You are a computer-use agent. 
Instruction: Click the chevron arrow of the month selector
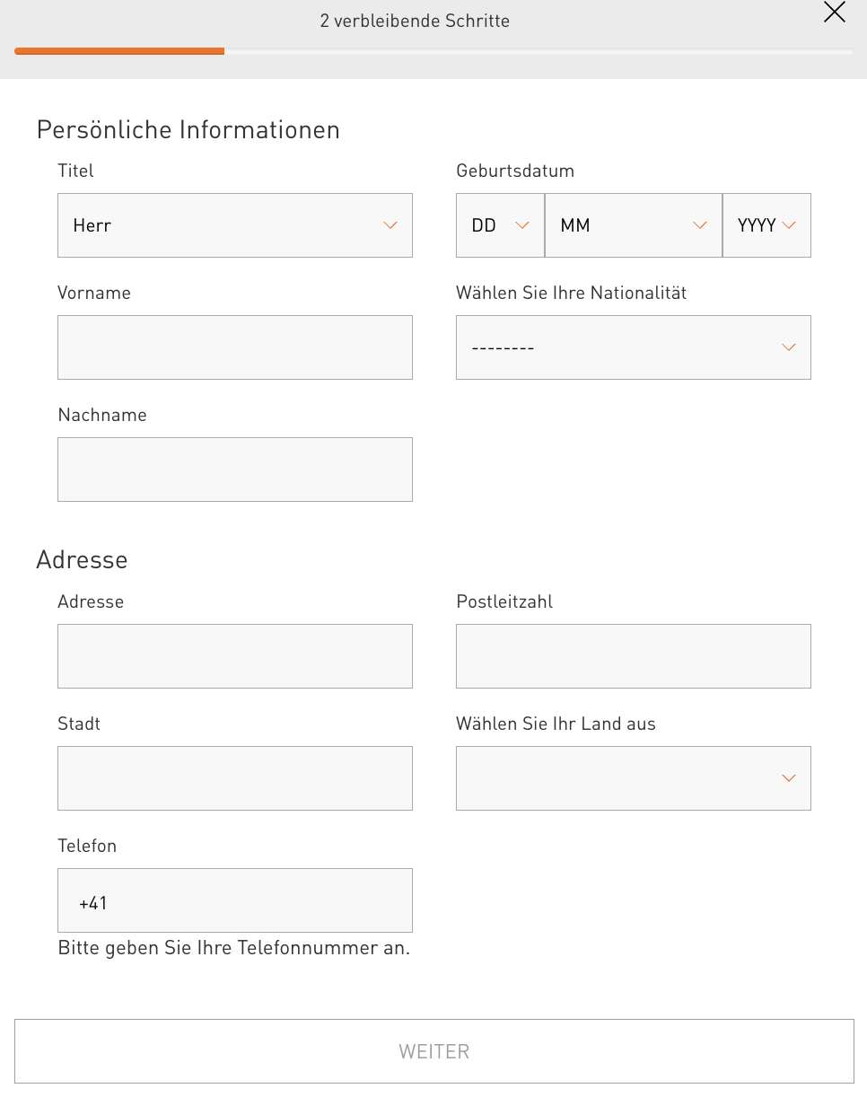pos(701,225)
